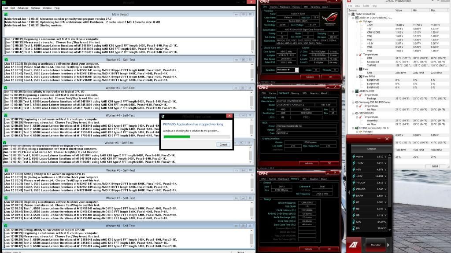Open Graphics tab in middle CPU-Z window

pos(314,93)
